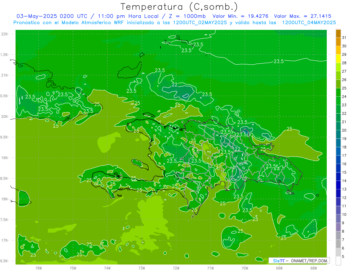Click the title "Temperatura (C,somb.)"
The height and width of the screenshot is (272, 352).
(x=179, y=7)
